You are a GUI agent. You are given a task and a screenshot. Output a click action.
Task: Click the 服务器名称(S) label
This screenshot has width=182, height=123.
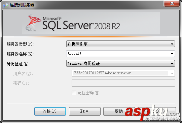[x=20, y=54]
